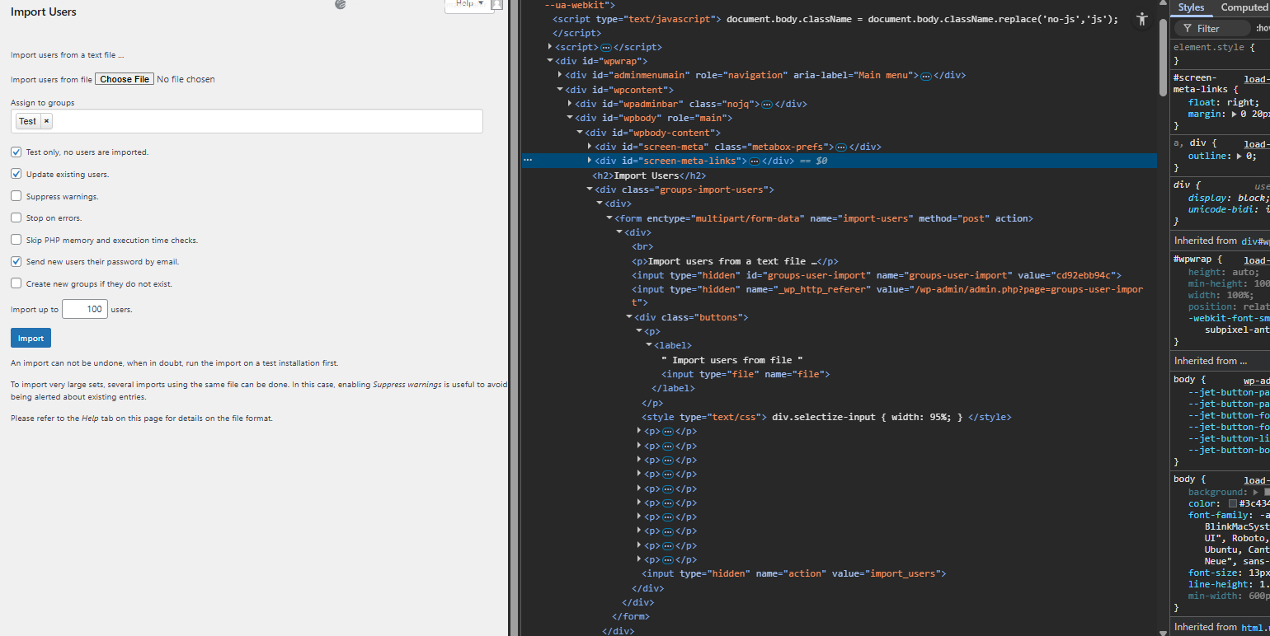Select the h2 'Import Users' DOM row
Viewport: 1270px width, 636px height.
pyautogui.click(x=649, y=176)
